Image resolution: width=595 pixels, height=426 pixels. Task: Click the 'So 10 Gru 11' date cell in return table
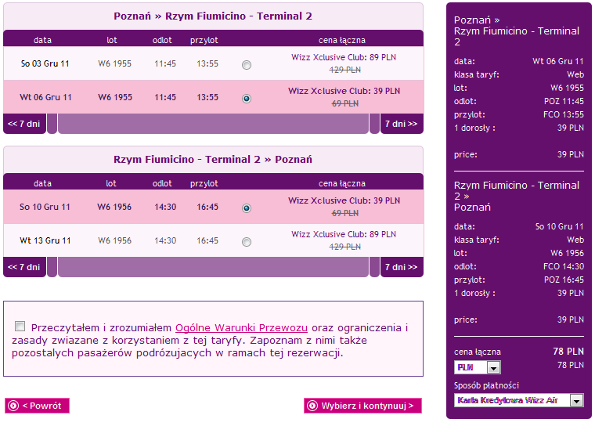pos(45,207)
